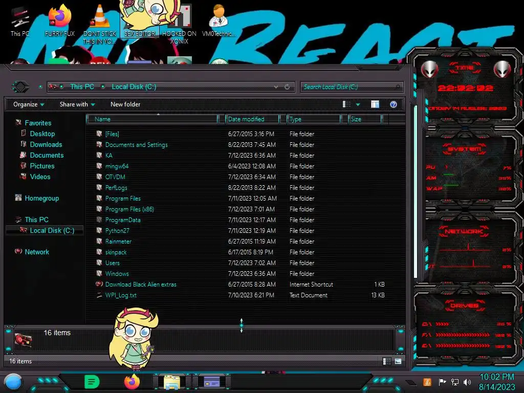Open the VM0Technic desktop icon

pyautogui.click(x=219, y=20)
